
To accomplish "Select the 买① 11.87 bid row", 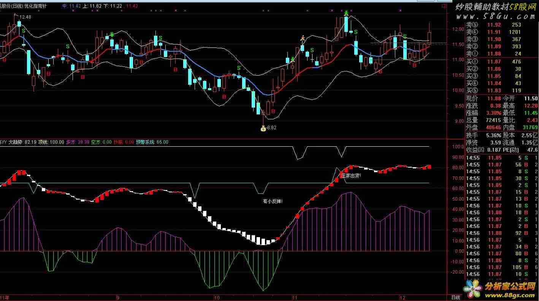I will pyautogui.click(x=502, y=62).
